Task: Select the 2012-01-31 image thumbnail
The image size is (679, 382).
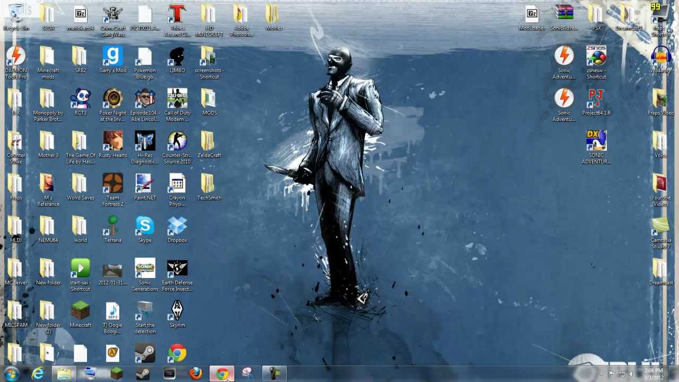Action: pyautogui.click(x=112, y=272)
